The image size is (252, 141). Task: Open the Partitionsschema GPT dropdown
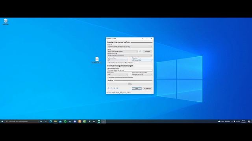coord(117,60)
